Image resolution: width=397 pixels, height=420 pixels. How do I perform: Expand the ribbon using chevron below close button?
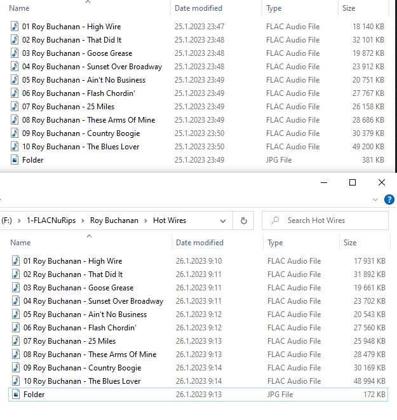point(375,200)
